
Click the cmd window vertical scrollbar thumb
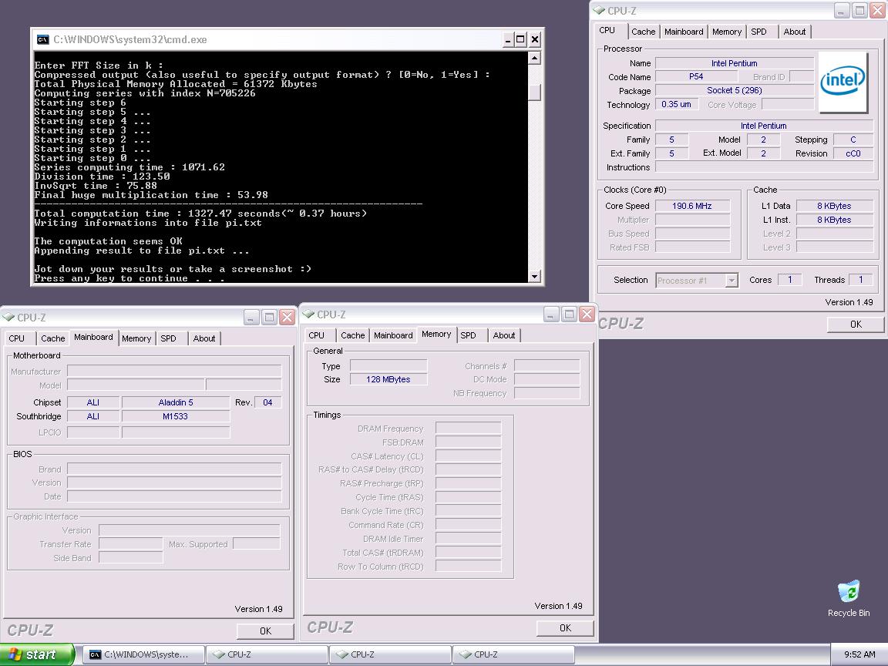pos(534,92)
